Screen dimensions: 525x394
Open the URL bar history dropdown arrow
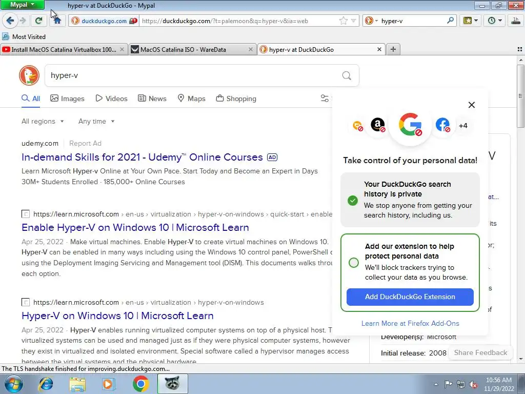[353, 21]
